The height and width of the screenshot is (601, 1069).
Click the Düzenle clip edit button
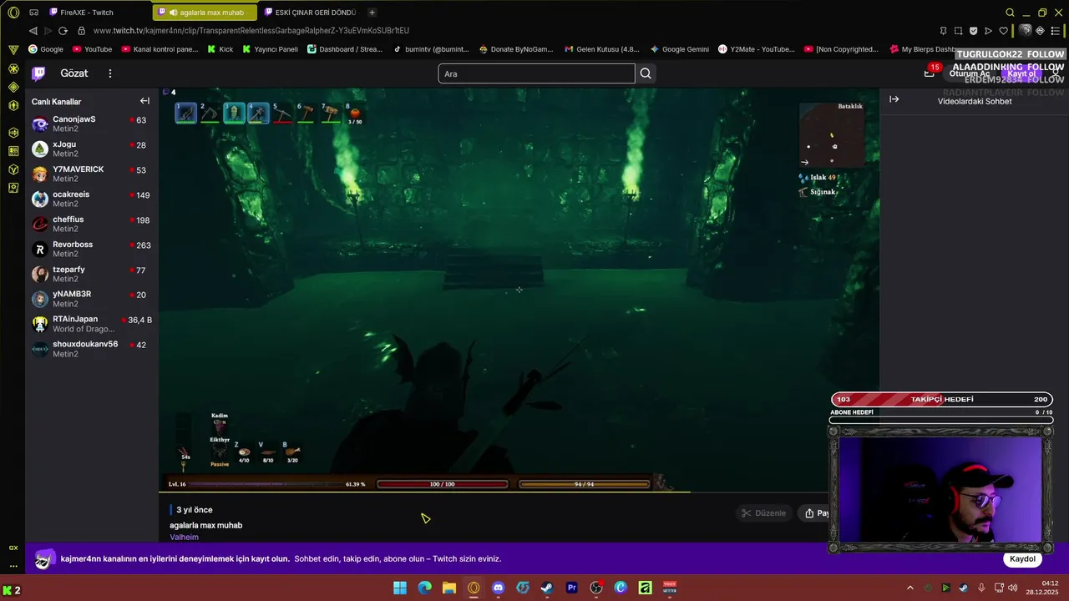pos(763,513)
